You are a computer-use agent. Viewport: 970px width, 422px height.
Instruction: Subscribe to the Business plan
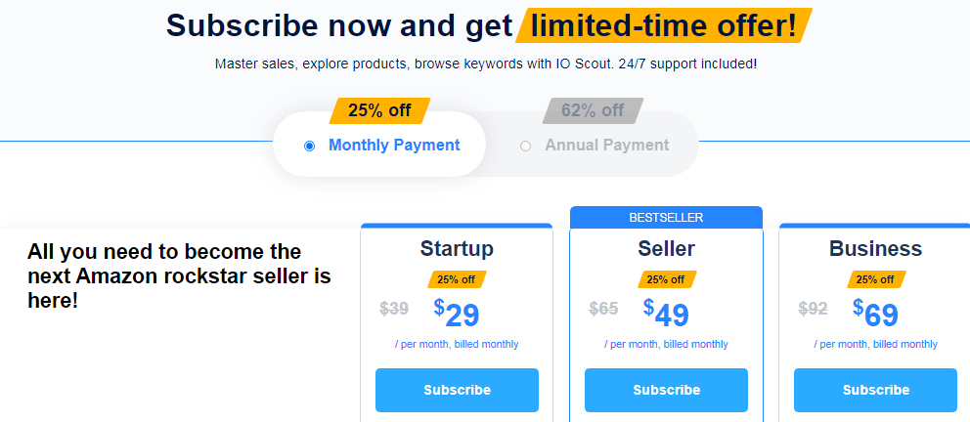[875, 390]
